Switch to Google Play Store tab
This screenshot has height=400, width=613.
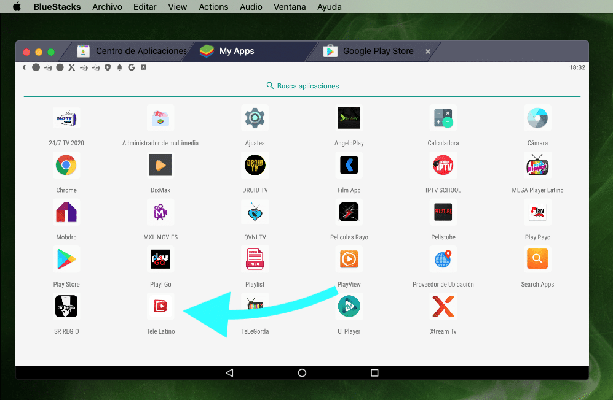pyautogui.click(x=378, y=52)
